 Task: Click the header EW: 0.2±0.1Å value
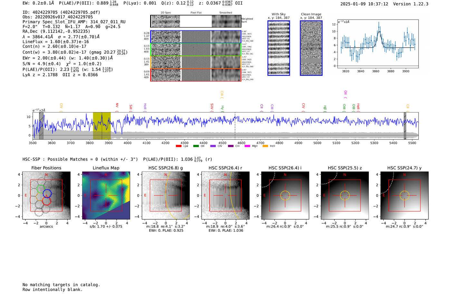tap(38, 3)
